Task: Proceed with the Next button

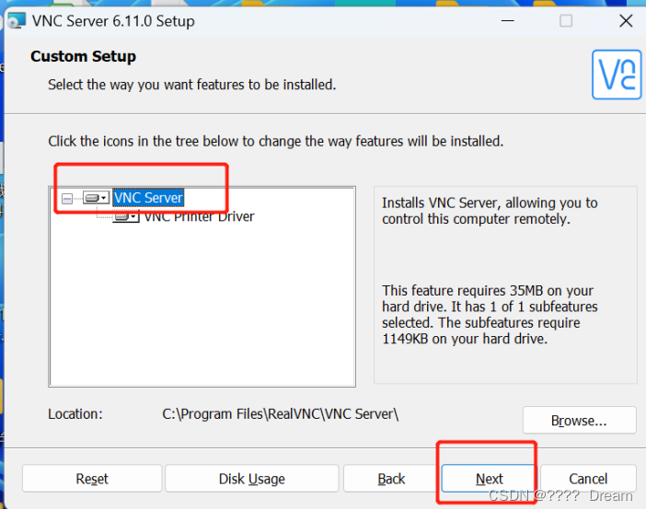Action: point(489,479)
